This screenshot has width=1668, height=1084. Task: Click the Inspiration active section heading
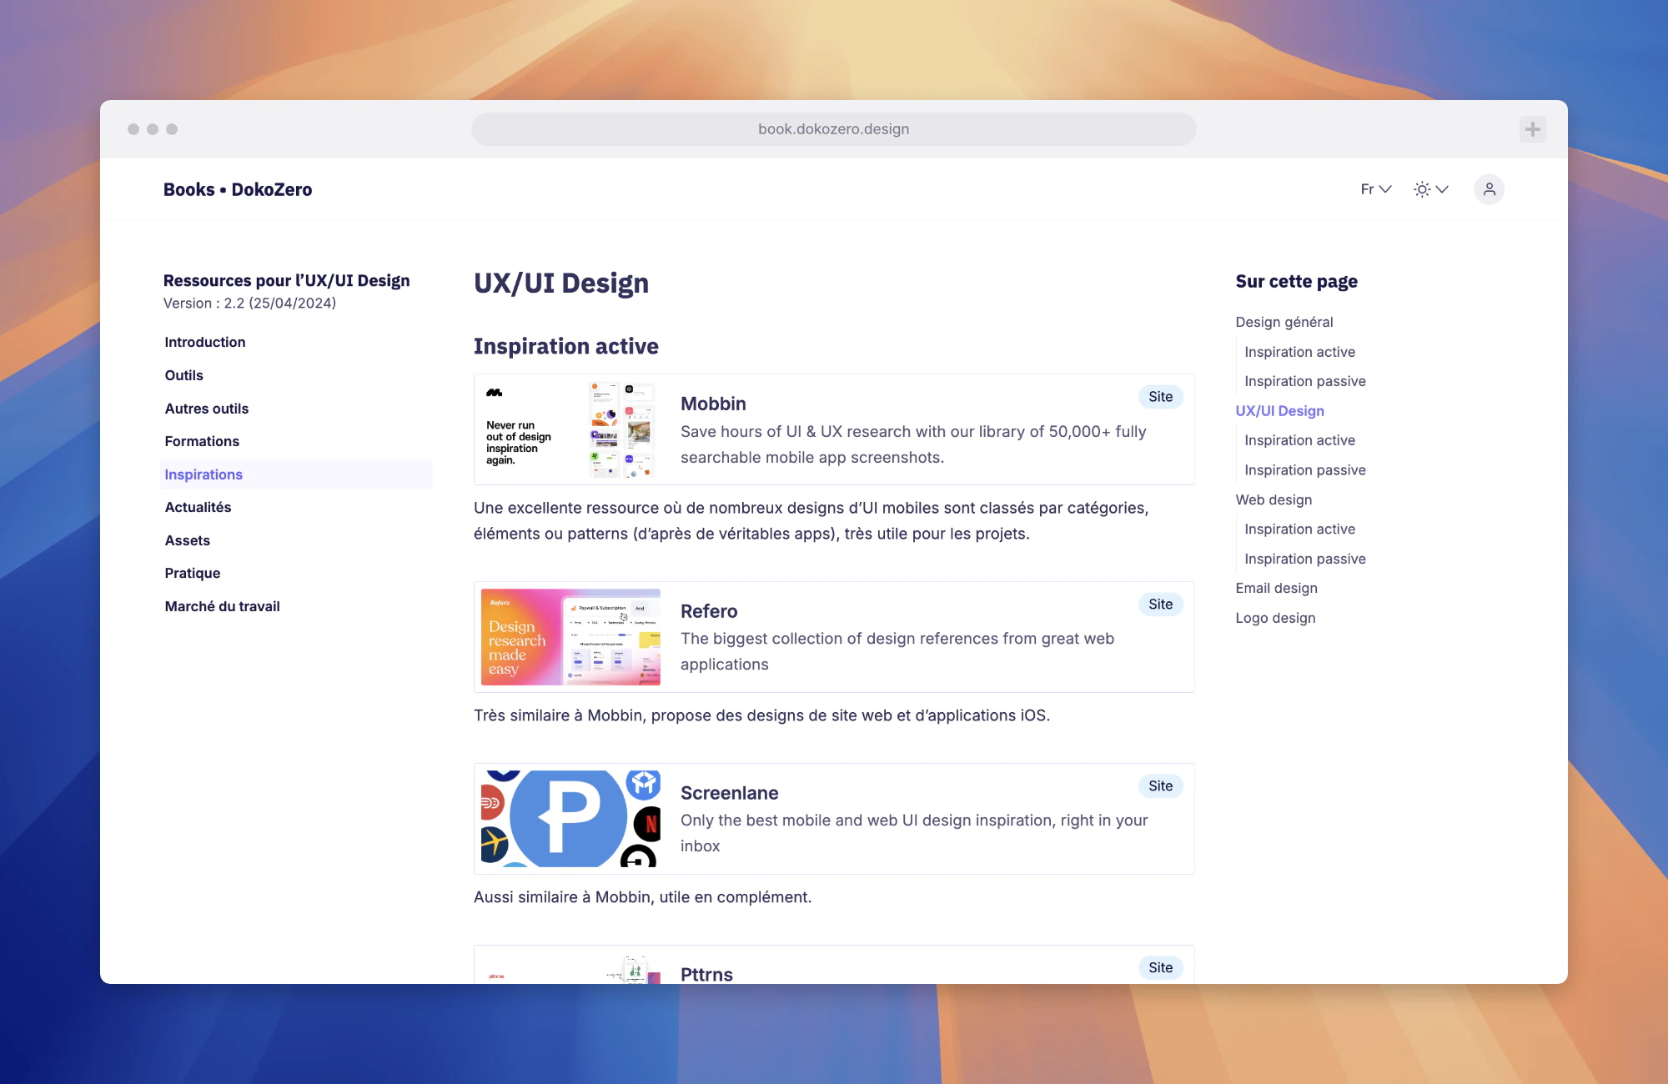point(566,346)
